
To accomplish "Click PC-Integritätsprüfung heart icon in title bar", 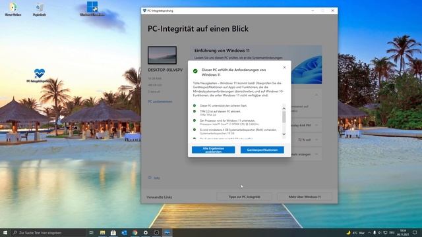I will [x=144, y=11].
